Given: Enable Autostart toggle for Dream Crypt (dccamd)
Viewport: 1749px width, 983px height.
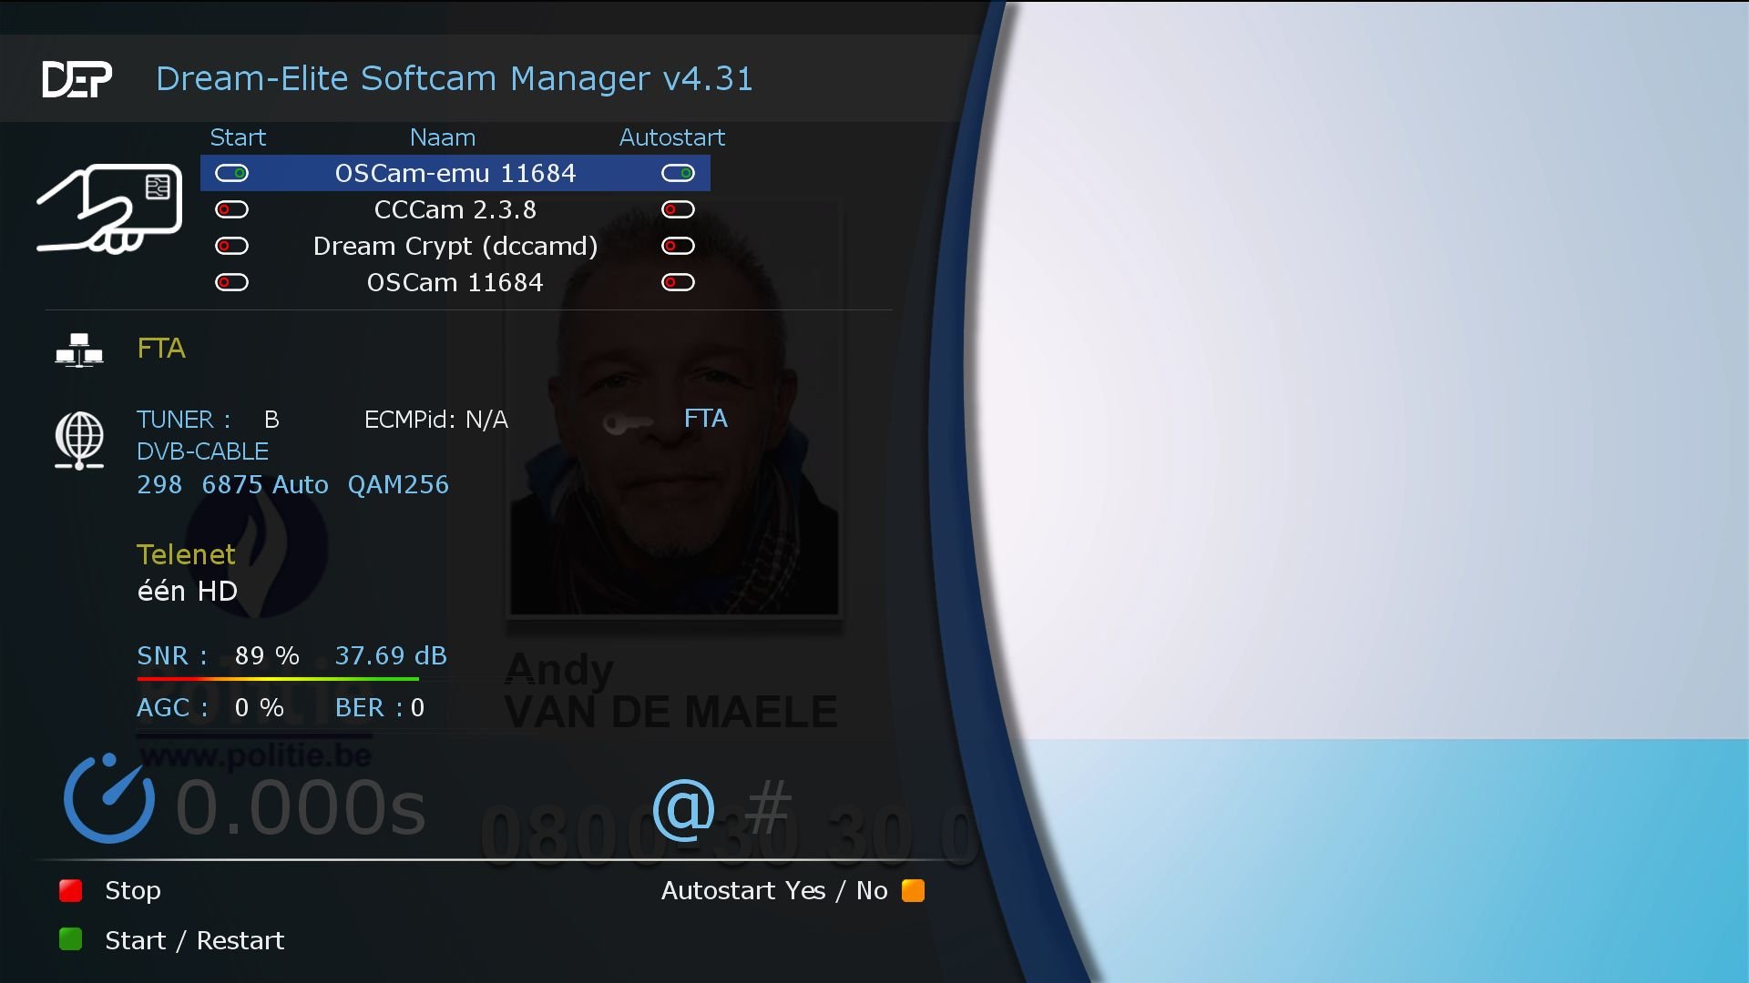Looking at the screenshot, I should click(678, 246).
